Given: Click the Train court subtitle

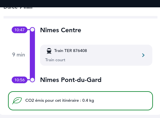Looking at the screenshot, I should pyautogui.click(x=55, y=60).
